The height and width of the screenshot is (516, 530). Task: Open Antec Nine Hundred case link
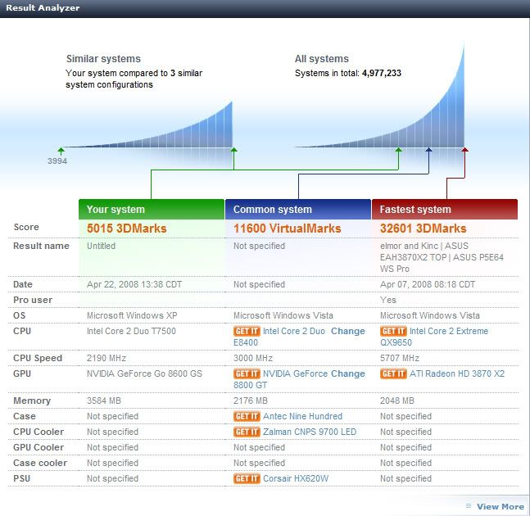(302, 416)
